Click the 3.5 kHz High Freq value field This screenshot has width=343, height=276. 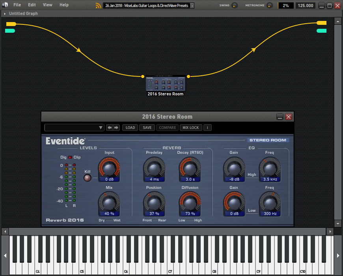click(270, 179)
